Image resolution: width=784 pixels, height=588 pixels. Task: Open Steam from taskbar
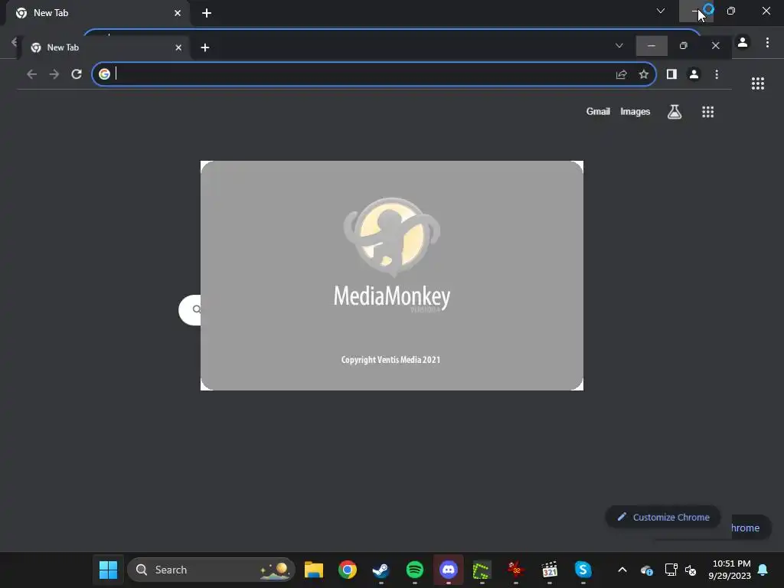[381, 570]
